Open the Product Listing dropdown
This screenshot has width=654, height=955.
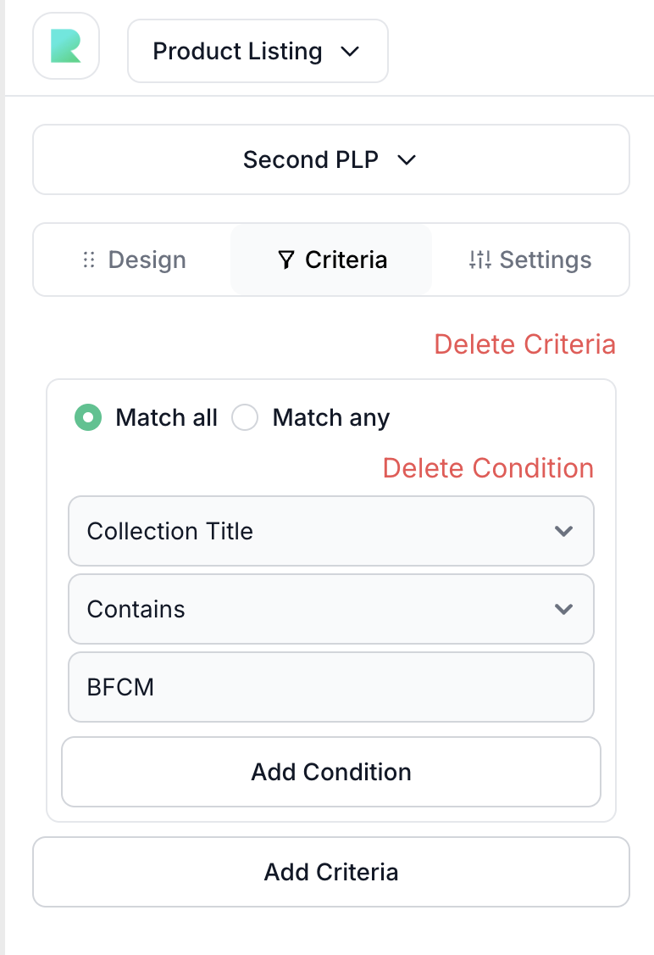click(x=257, y=52)
